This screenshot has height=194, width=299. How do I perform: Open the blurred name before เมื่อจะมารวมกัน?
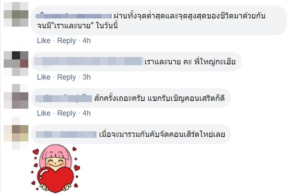66,135
